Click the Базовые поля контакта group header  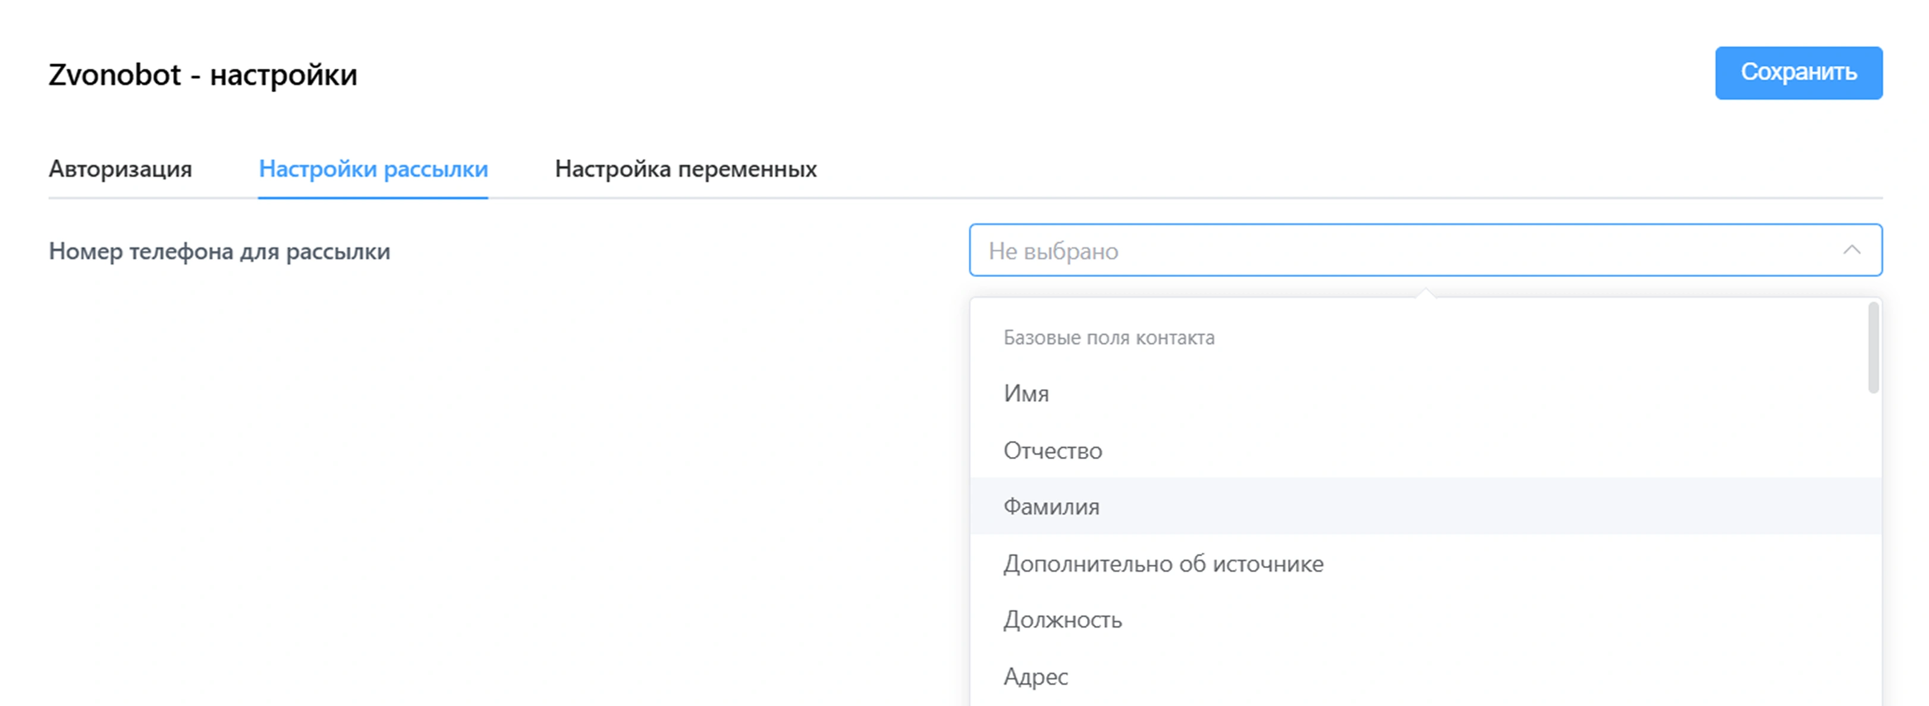[x=1108, y=338]
